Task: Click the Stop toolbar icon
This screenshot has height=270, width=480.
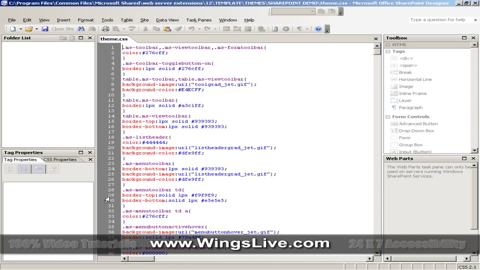Action: pos(286,29)
